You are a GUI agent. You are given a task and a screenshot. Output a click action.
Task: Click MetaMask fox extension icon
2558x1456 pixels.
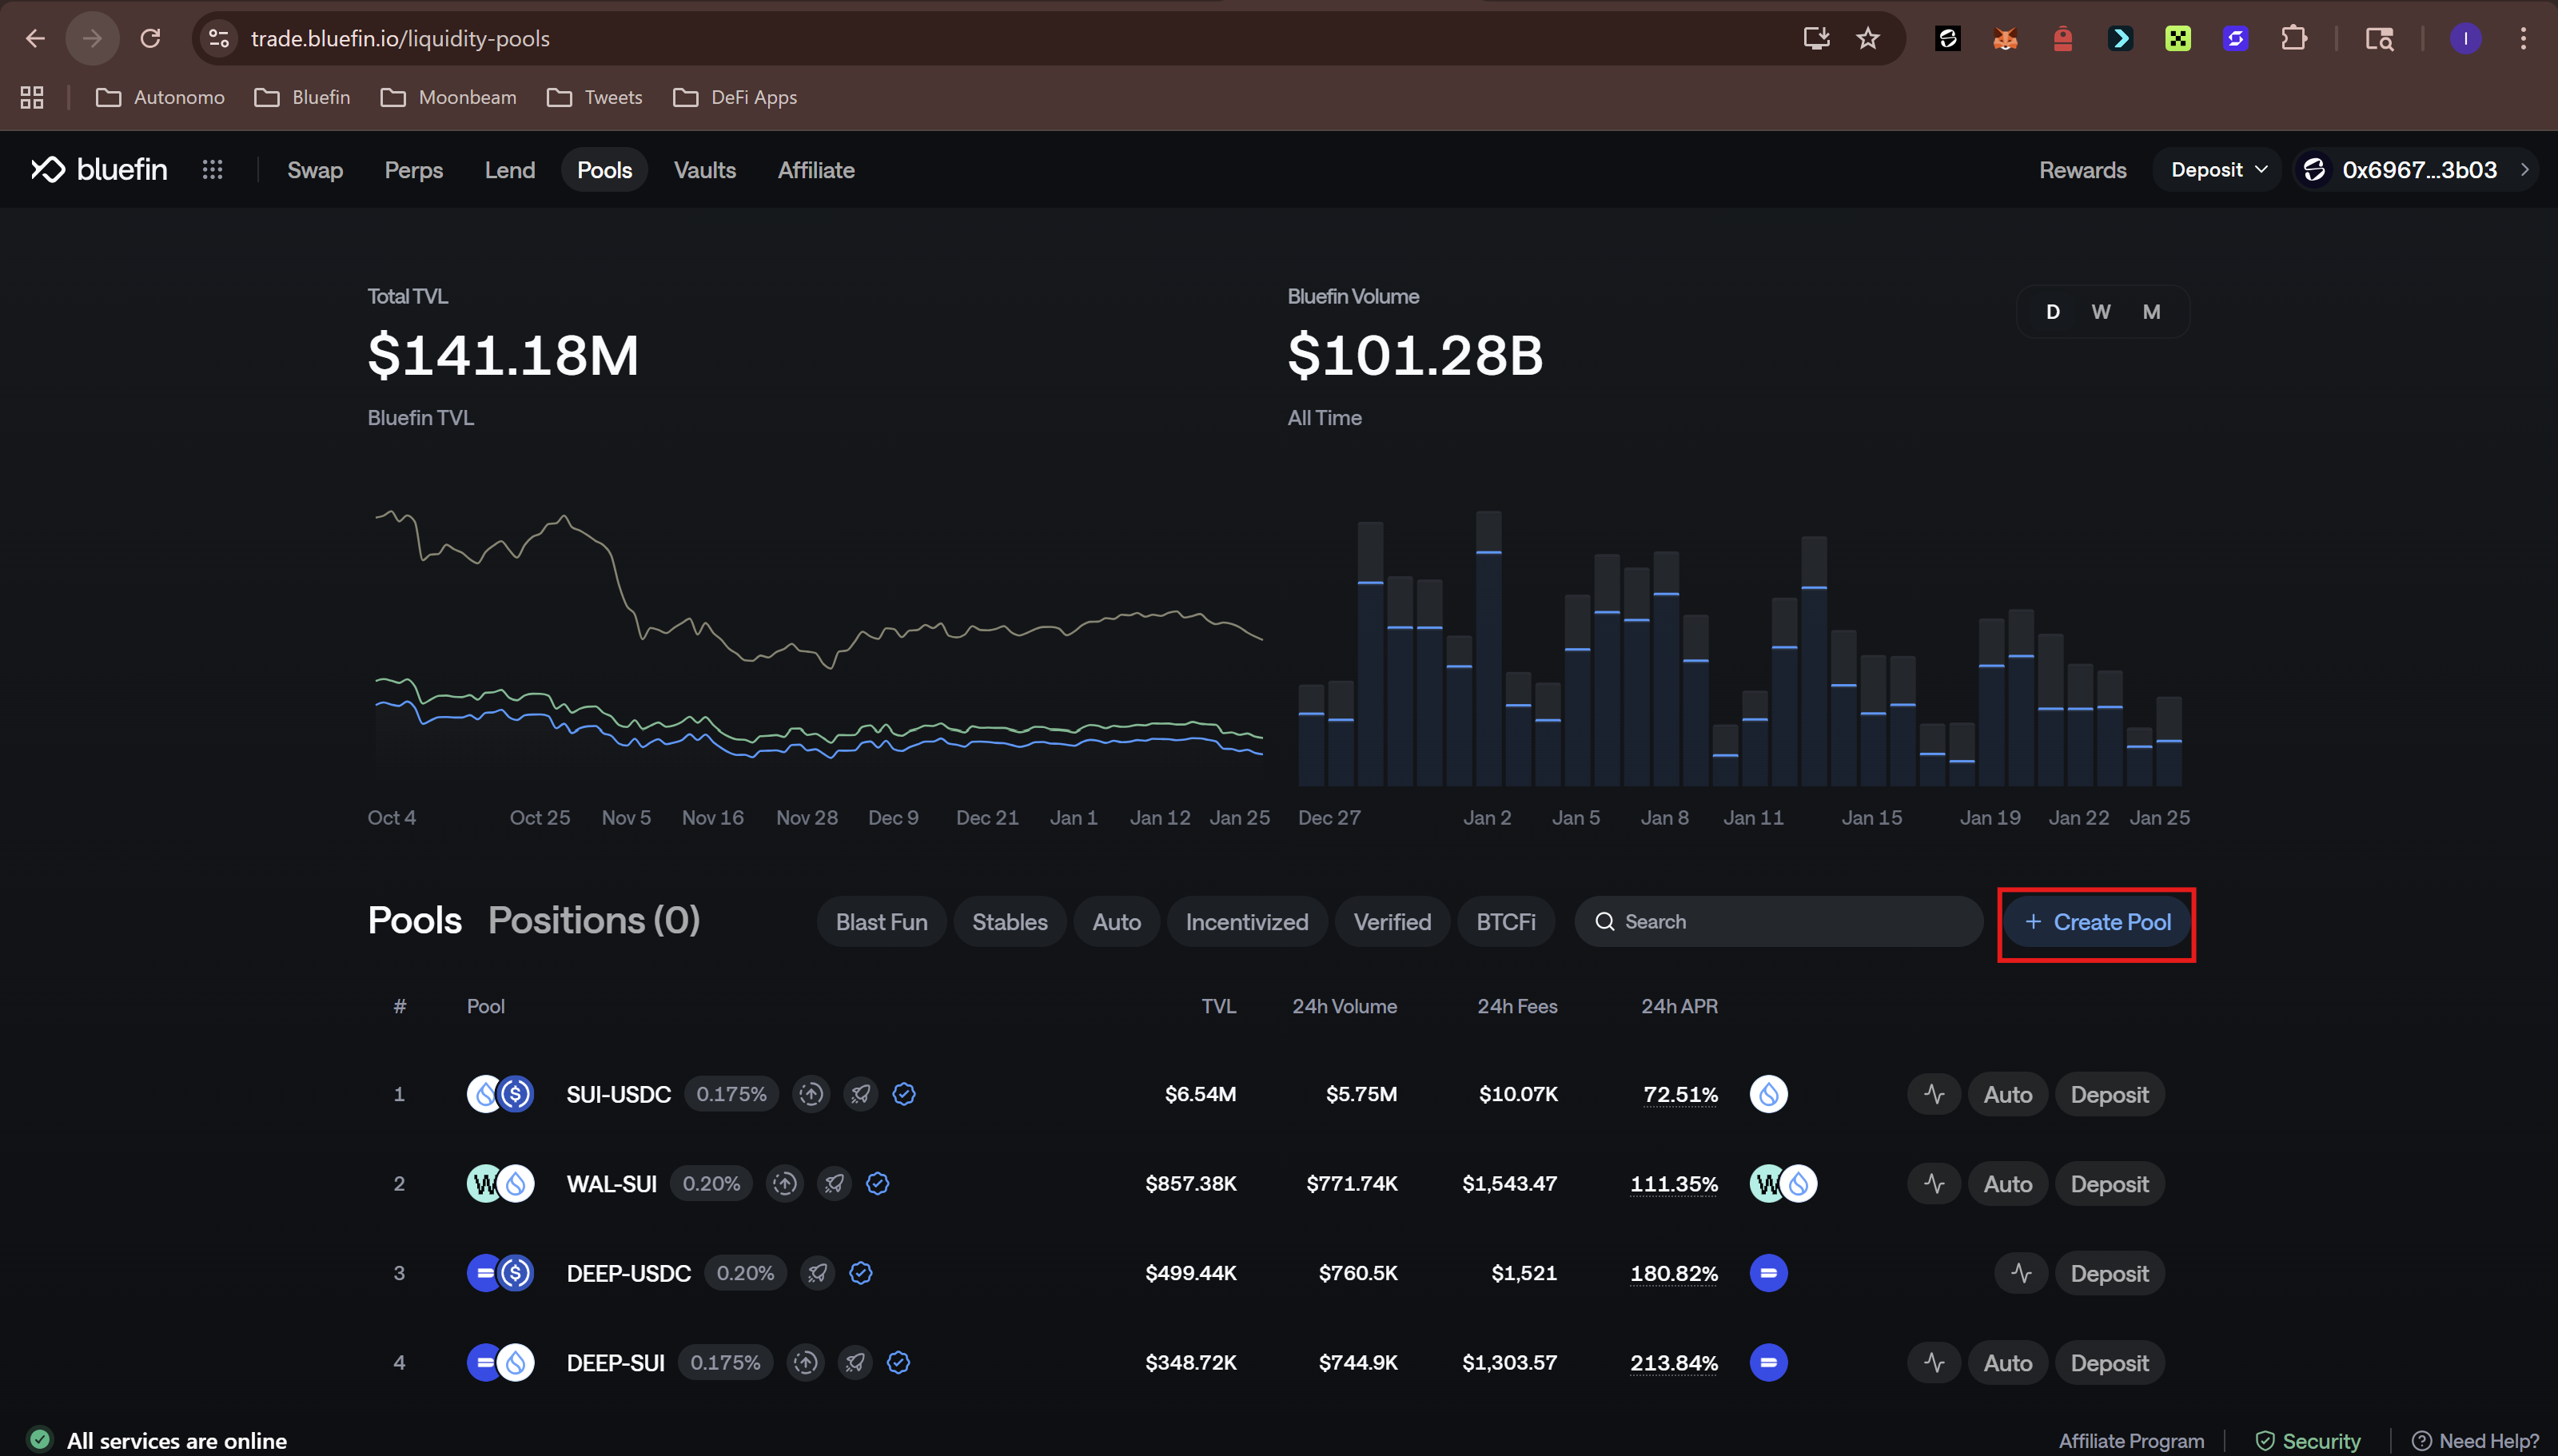pos(2004,39)
